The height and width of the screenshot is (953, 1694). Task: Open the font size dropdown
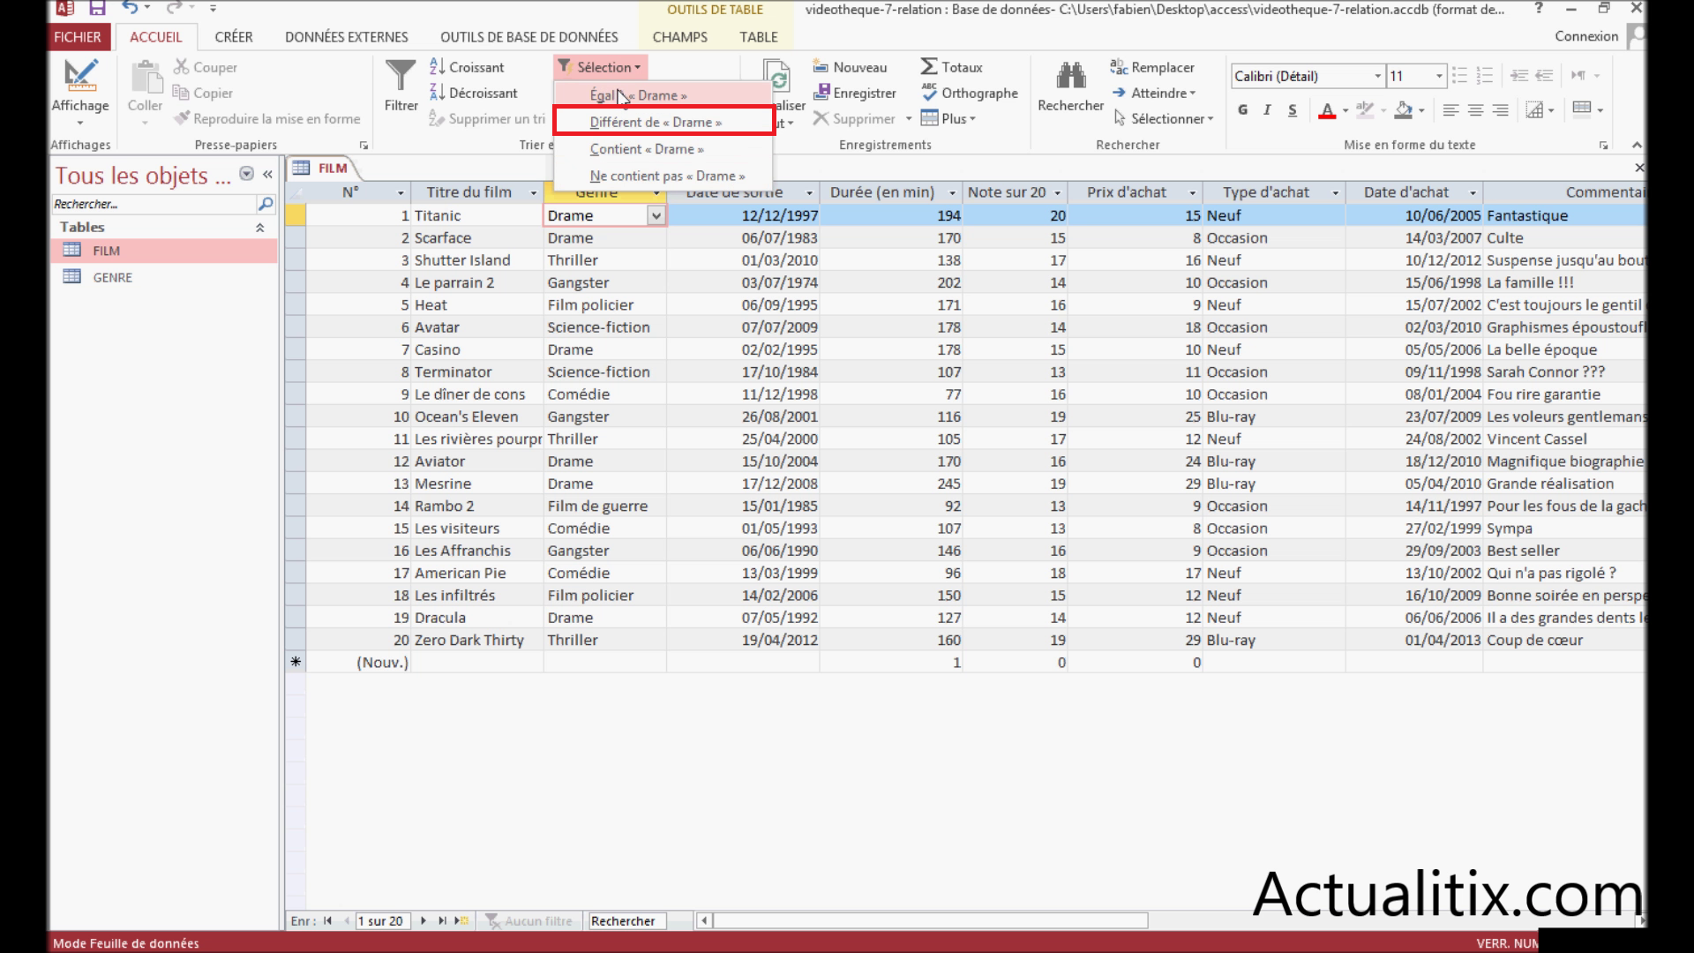coord(1439,76)
